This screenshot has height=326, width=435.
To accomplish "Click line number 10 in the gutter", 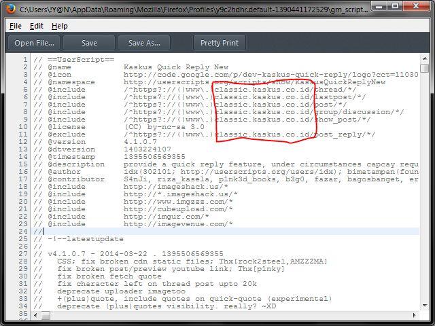I will [23, 127].
